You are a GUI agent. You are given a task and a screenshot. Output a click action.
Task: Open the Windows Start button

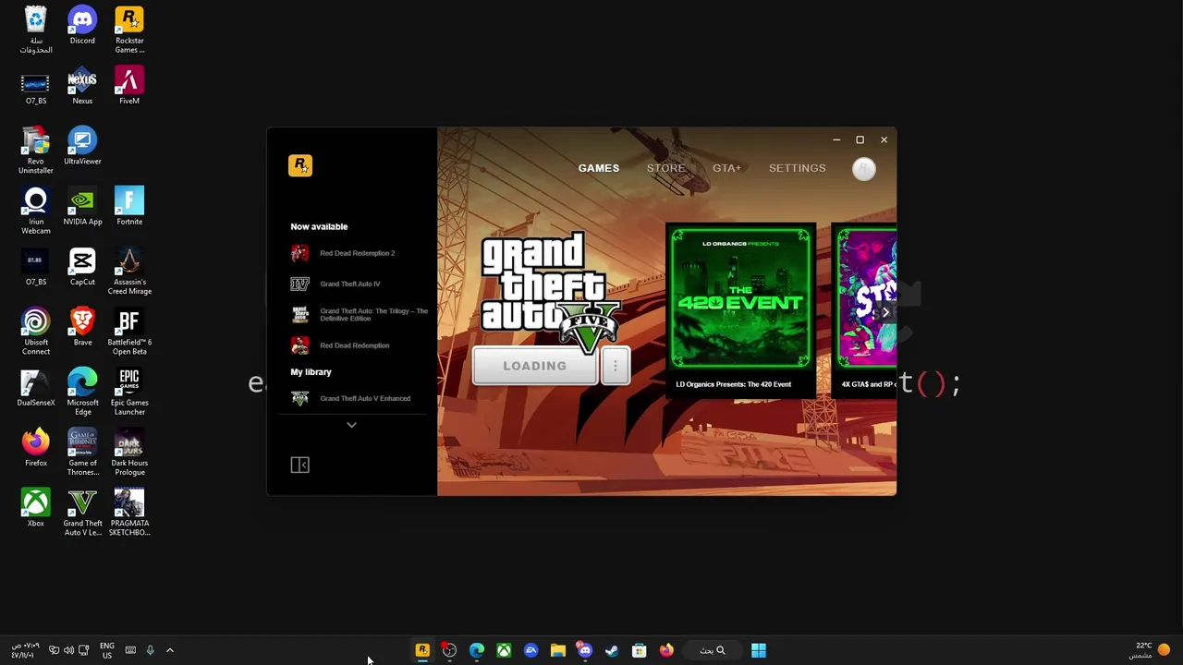[758, 650]
